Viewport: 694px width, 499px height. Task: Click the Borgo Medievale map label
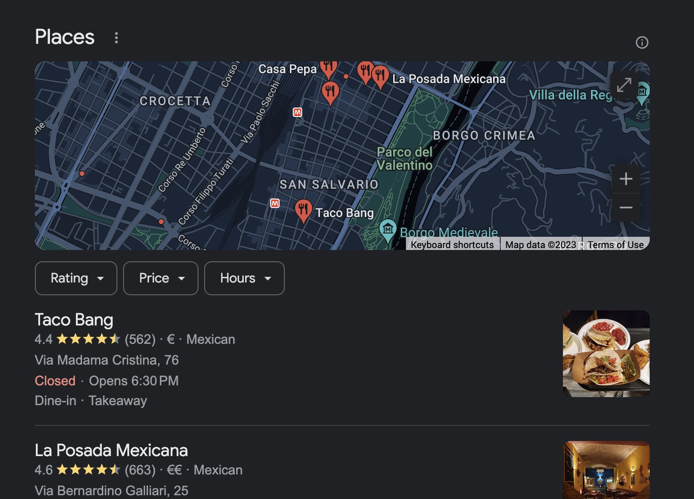(x=449, y=232)
